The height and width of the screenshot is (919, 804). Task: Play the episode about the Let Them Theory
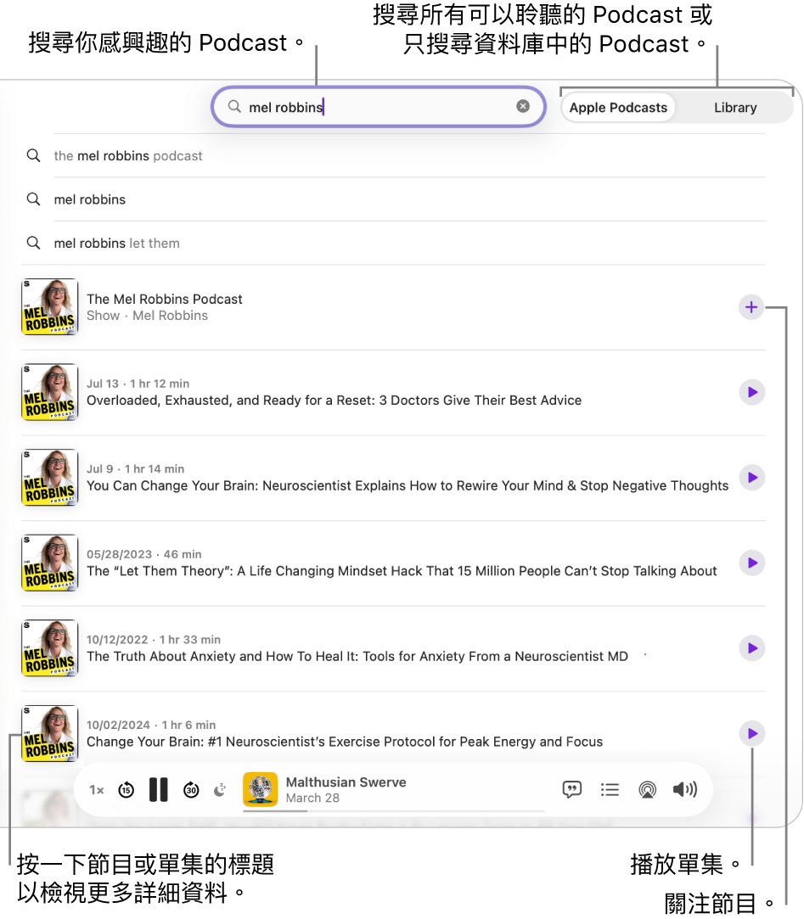[x=751, y=563]
